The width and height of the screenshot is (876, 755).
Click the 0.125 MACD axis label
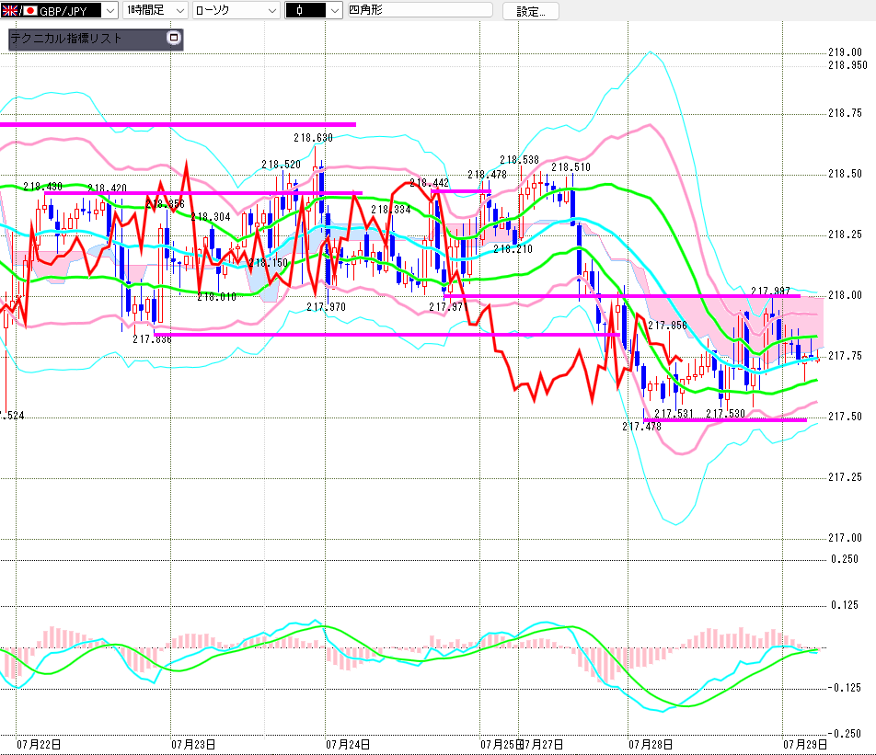pyautogui.click(x=844, y=605)
